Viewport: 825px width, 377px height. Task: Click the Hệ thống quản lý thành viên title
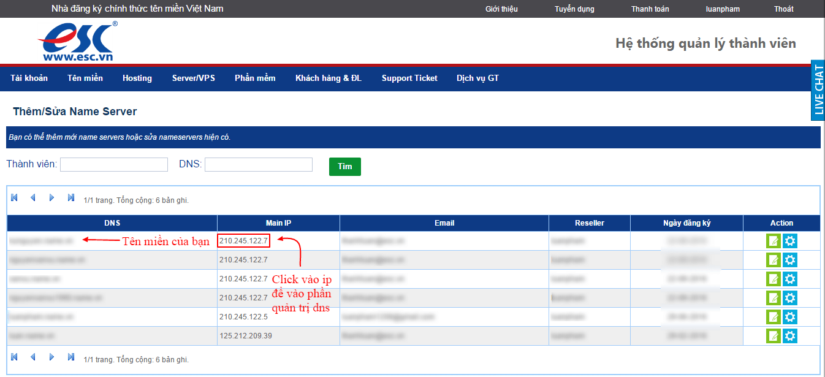coord(705,43)
